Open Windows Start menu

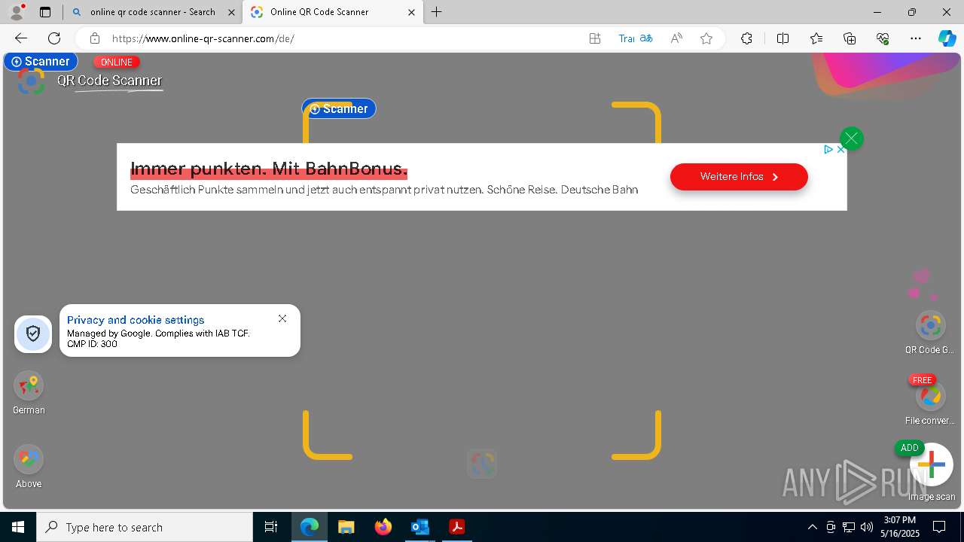(18, 527)
